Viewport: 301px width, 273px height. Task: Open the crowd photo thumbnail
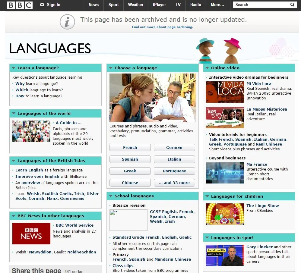coord(31,131)
